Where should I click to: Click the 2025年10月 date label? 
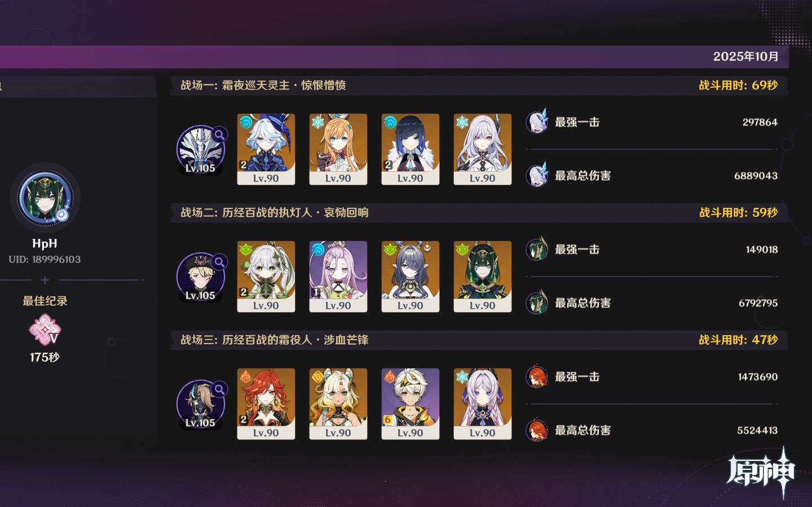click(745, 56)
